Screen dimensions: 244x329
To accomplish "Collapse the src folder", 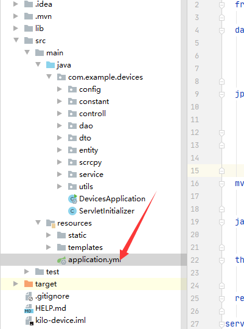I will (16, 40).
